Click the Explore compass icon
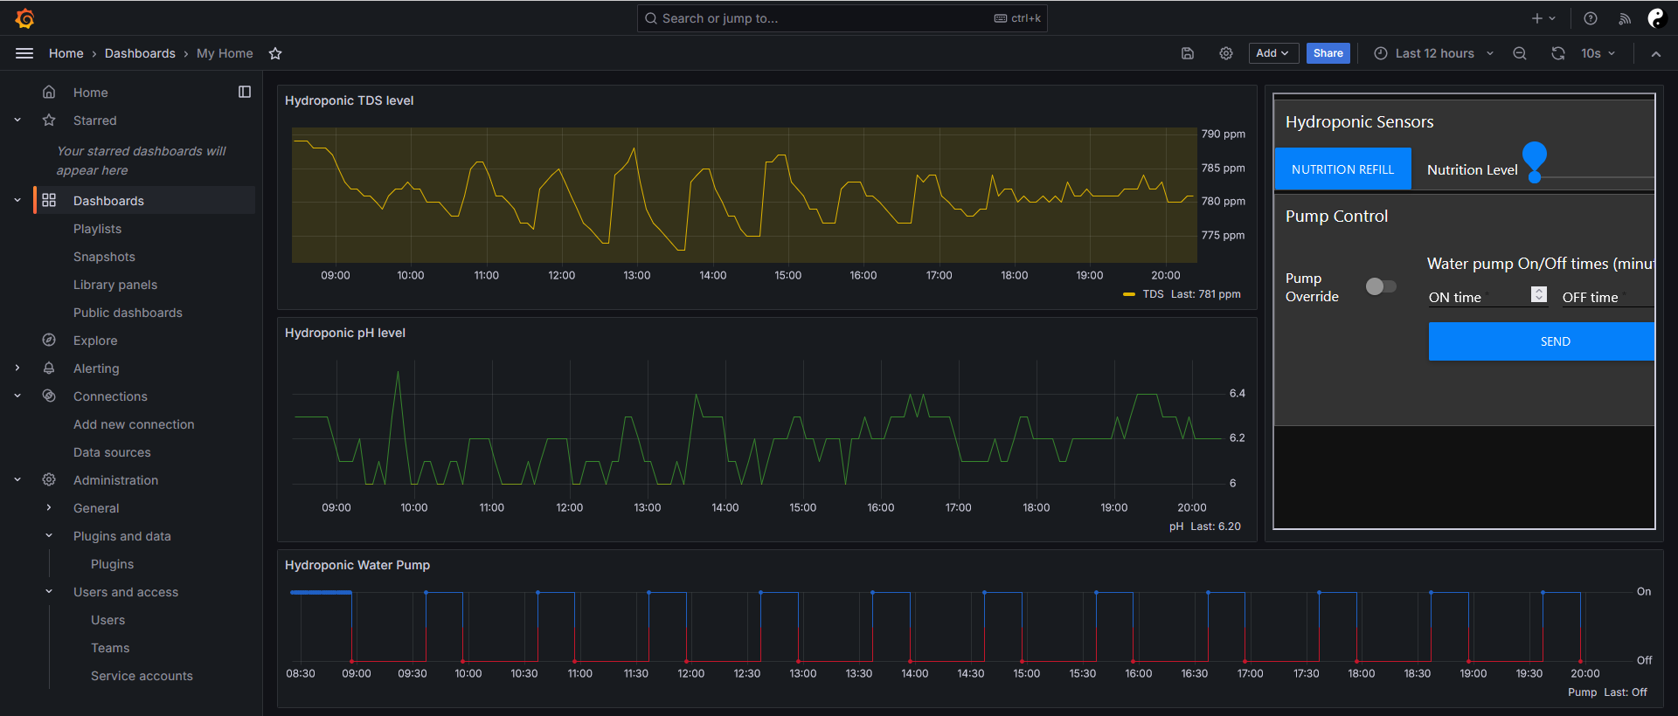The image size is (1678, 716). point(49,340)
